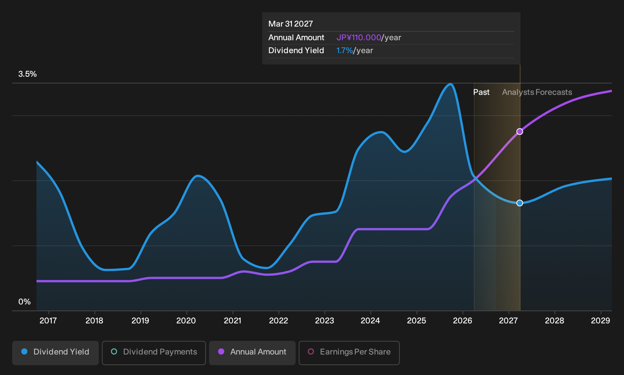This screenshot has height=375, width=624.
Task: Click the 2026 x-axis label
Action: click(462, 321)
